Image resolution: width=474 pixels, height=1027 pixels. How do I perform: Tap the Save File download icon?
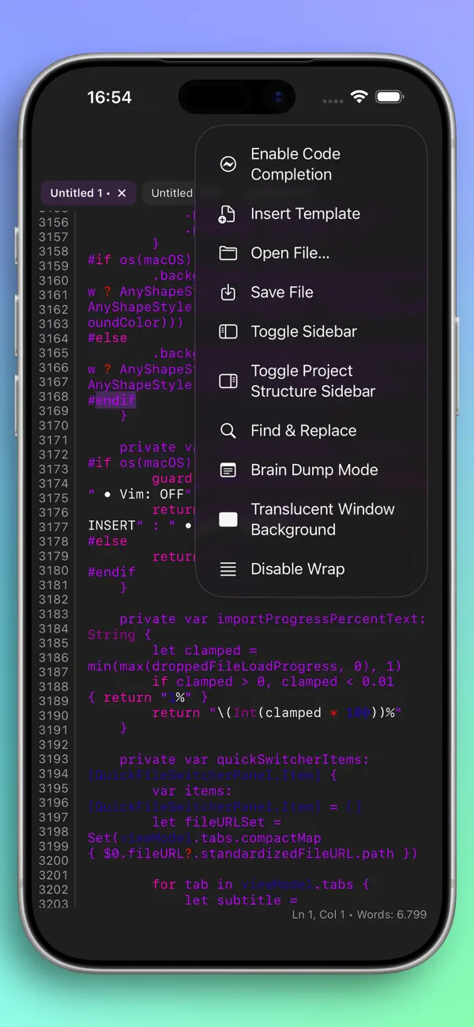(x=228, y=292)
